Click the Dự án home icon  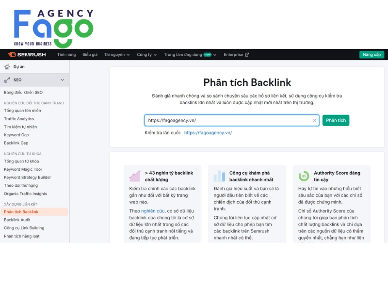click(x=7, y=66)
